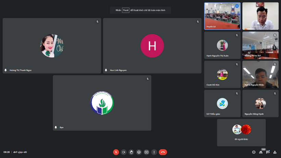Unmute the microphone in bottom toolbar

(116, 152)
